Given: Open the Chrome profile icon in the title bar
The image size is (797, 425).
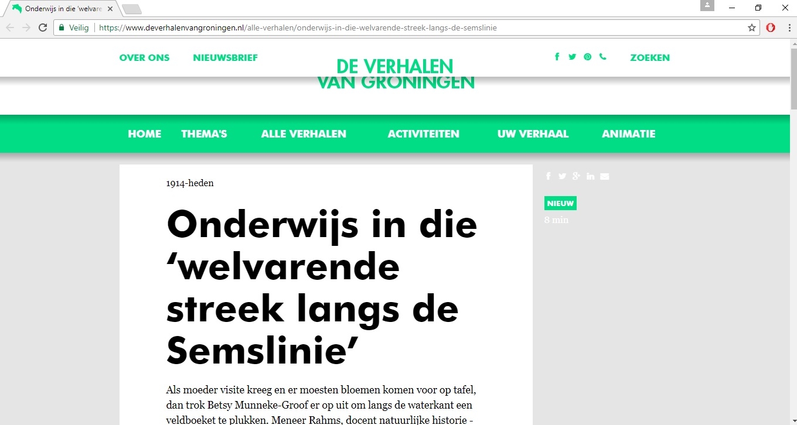Looking at the screenshot, I should 707,5.
